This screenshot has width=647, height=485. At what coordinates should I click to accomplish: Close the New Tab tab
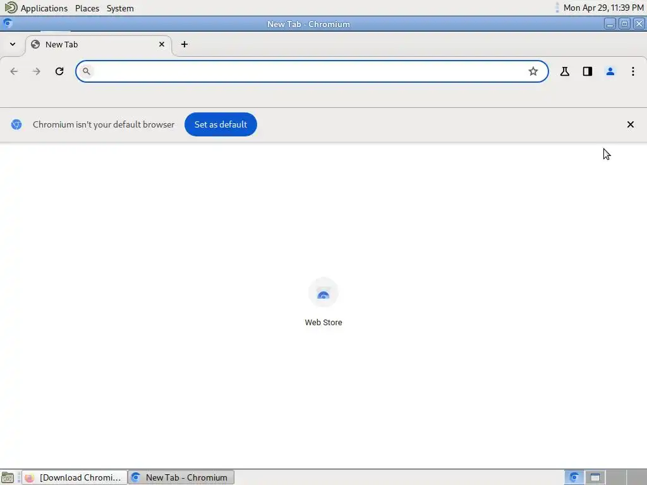coord(162,44)
